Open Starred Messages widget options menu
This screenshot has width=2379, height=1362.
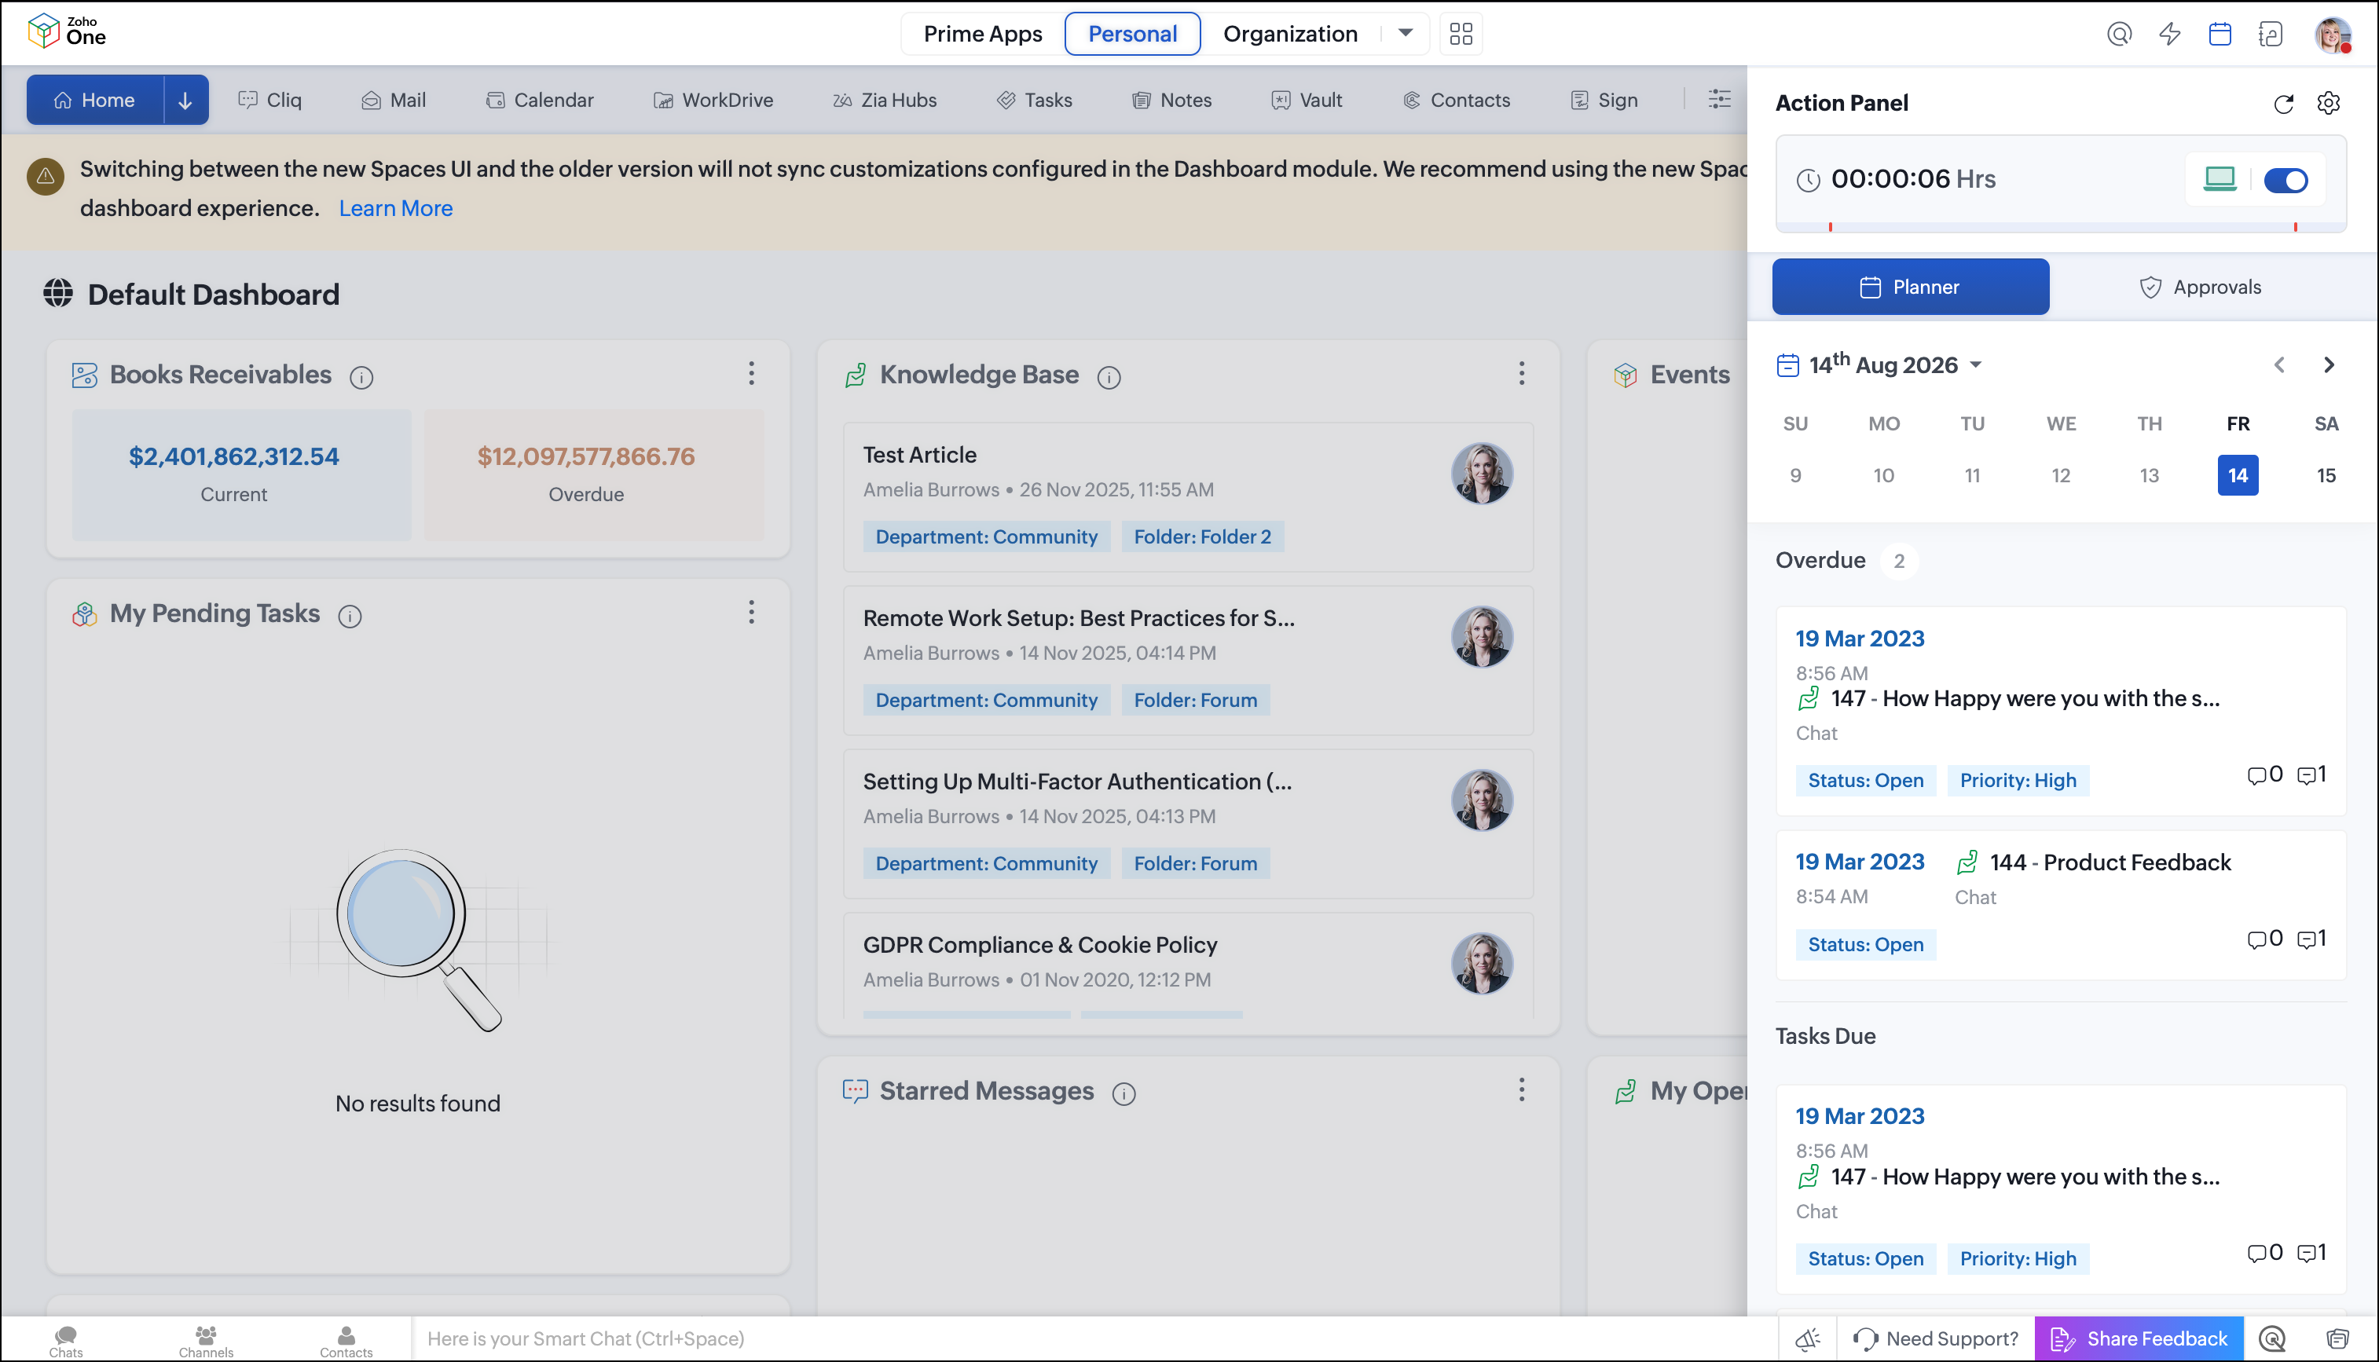[1521, 1089]
